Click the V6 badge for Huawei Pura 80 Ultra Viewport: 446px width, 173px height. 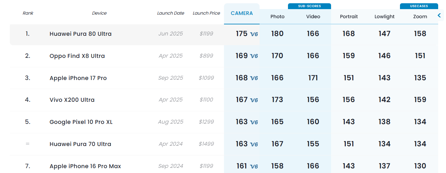[254, 34]
